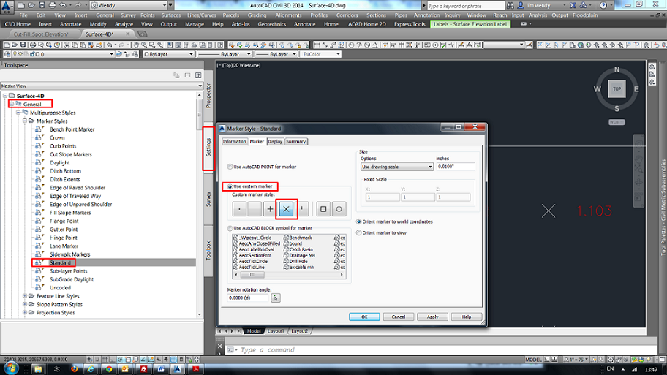The image size is (667, 375).
Task: Click the Help question-mark toolbar icon
Action: 220,45
